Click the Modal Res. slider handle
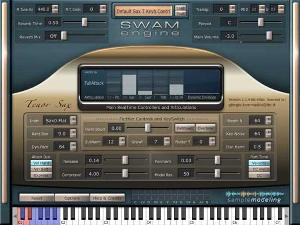The height and width of the screenshot is (225, 300). pyautogui.click(x=217, y=173)
